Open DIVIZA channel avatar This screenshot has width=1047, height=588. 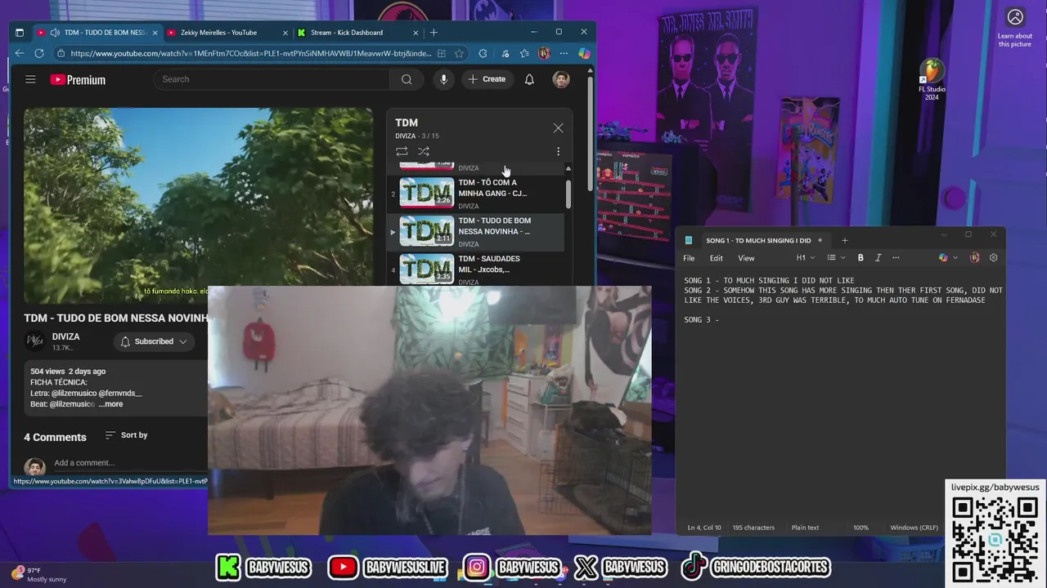[34, 341]
